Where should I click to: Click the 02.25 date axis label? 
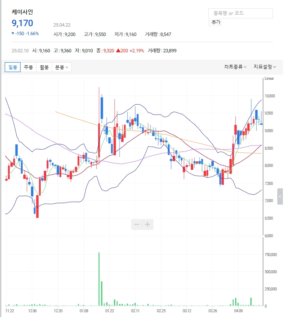161,311
